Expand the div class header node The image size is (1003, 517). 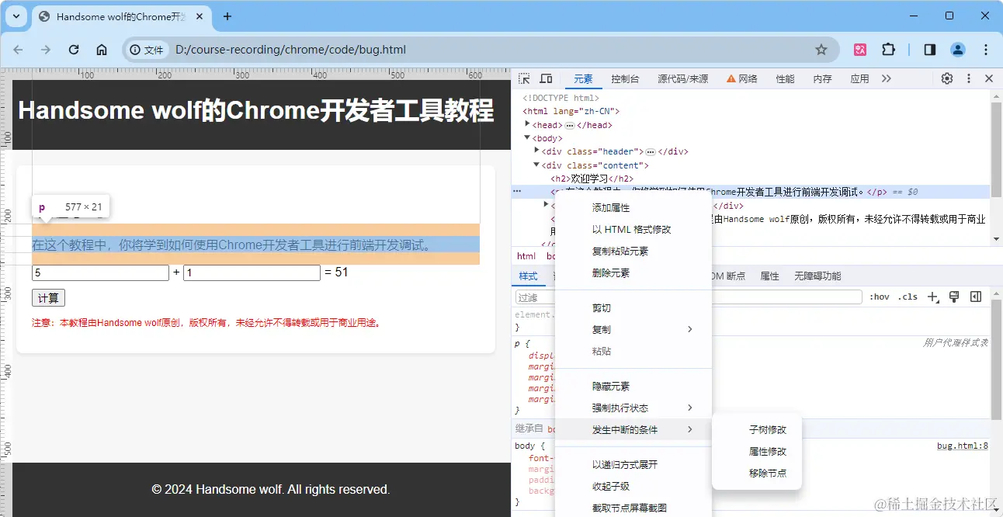point(537,151)
